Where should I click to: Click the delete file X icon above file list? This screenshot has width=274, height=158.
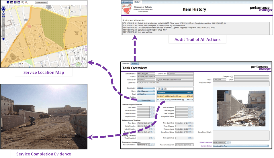[165, 89]
